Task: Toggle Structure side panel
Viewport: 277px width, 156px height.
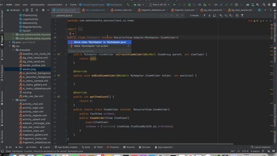Action: coord(2,136)
